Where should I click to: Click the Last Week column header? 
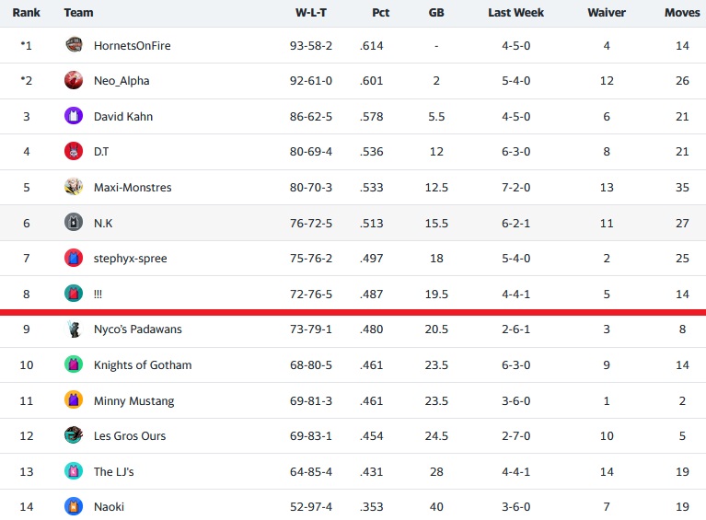516,13
